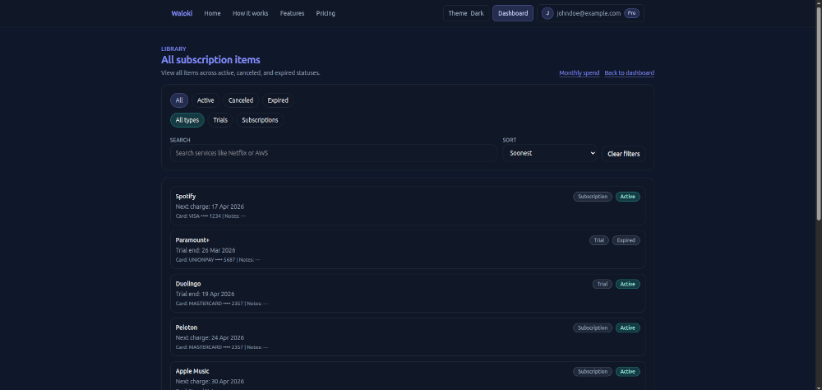Open the Features nav item
This screenshot has height=390, width=822.
(292, 13)
